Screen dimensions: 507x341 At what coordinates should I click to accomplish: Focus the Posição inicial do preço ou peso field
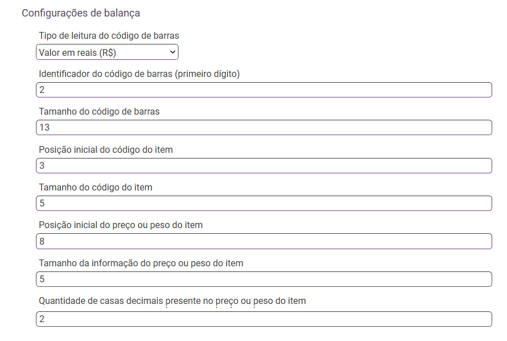(x=263, y=242)
